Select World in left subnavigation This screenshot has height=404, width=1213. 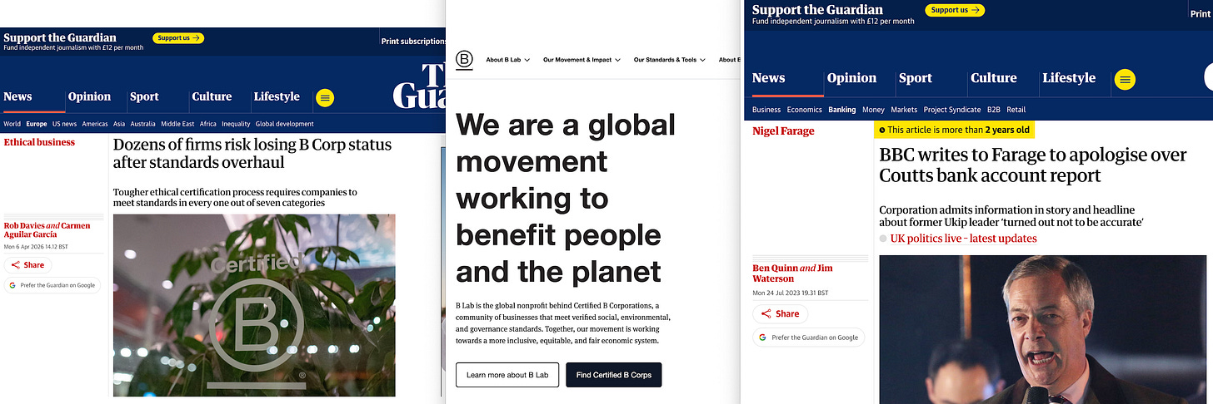(12, 124)
